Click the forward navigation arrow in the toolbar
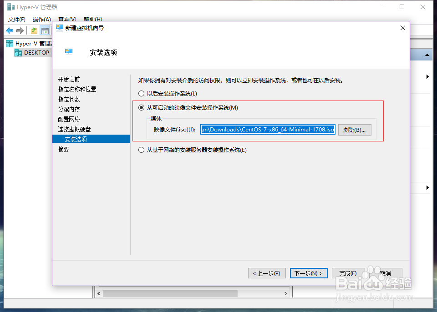The width and height of the screenshot is (437, 312). click(19, 30)
